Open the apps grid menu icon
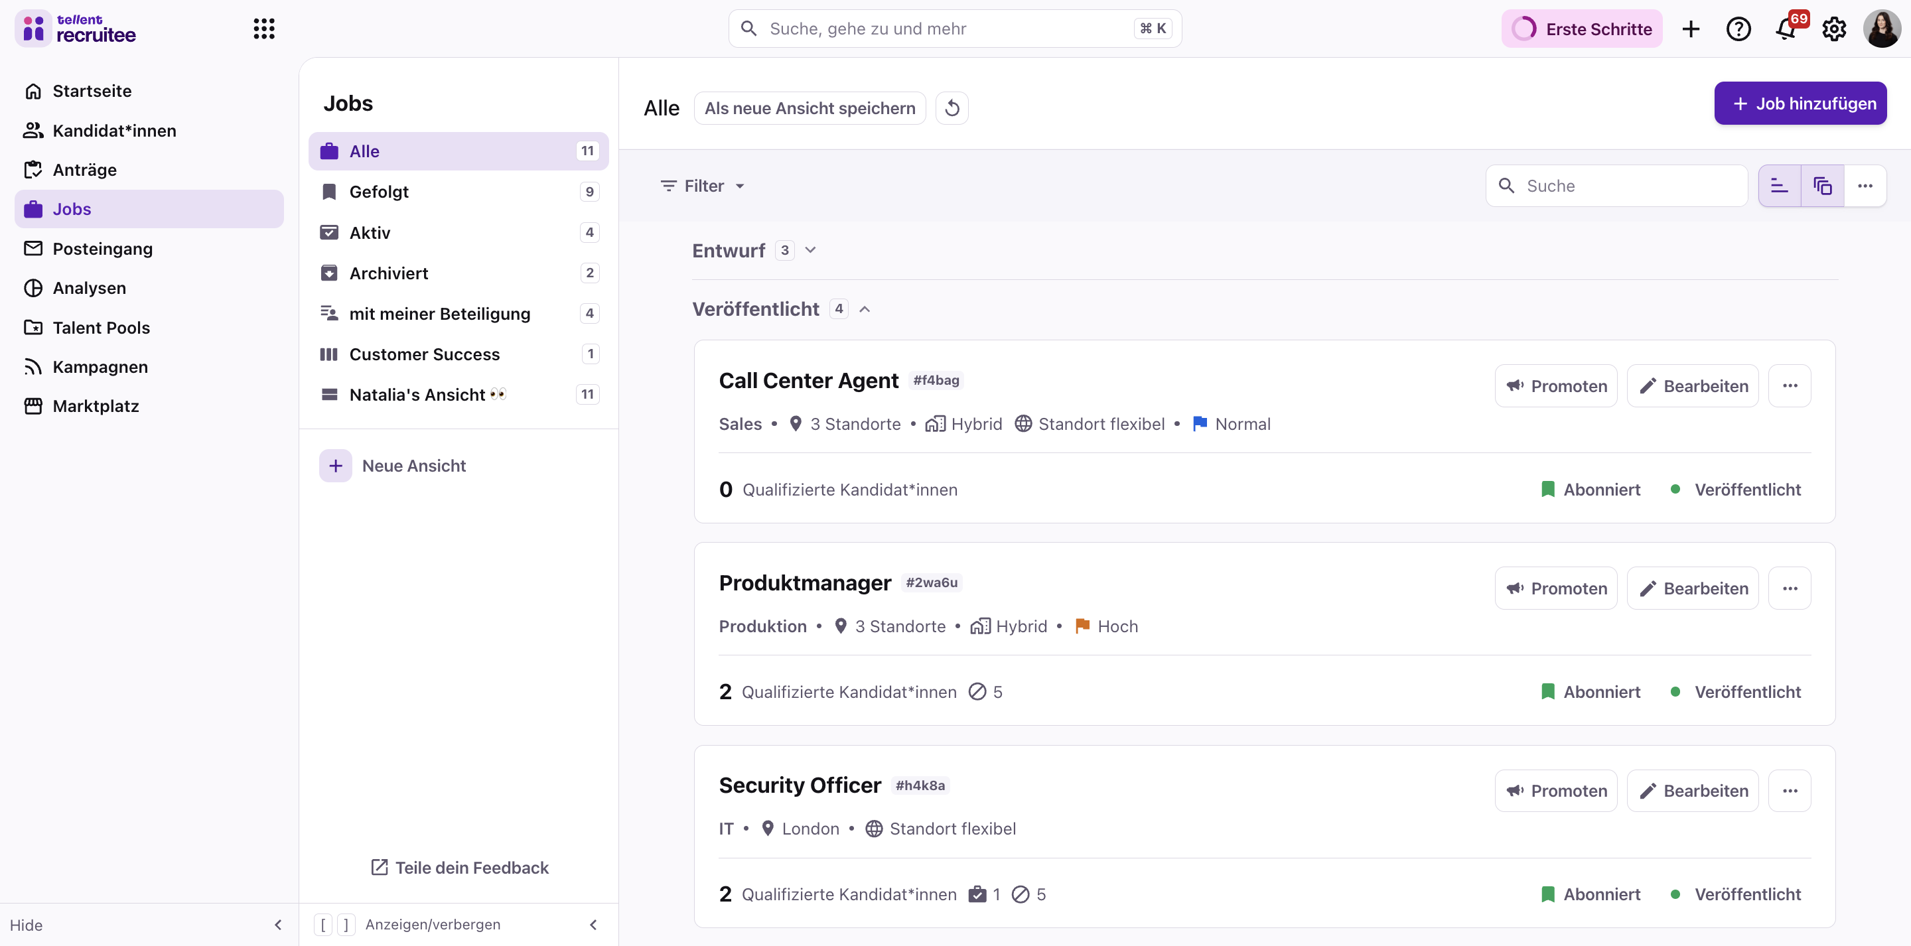 [263, 29]
